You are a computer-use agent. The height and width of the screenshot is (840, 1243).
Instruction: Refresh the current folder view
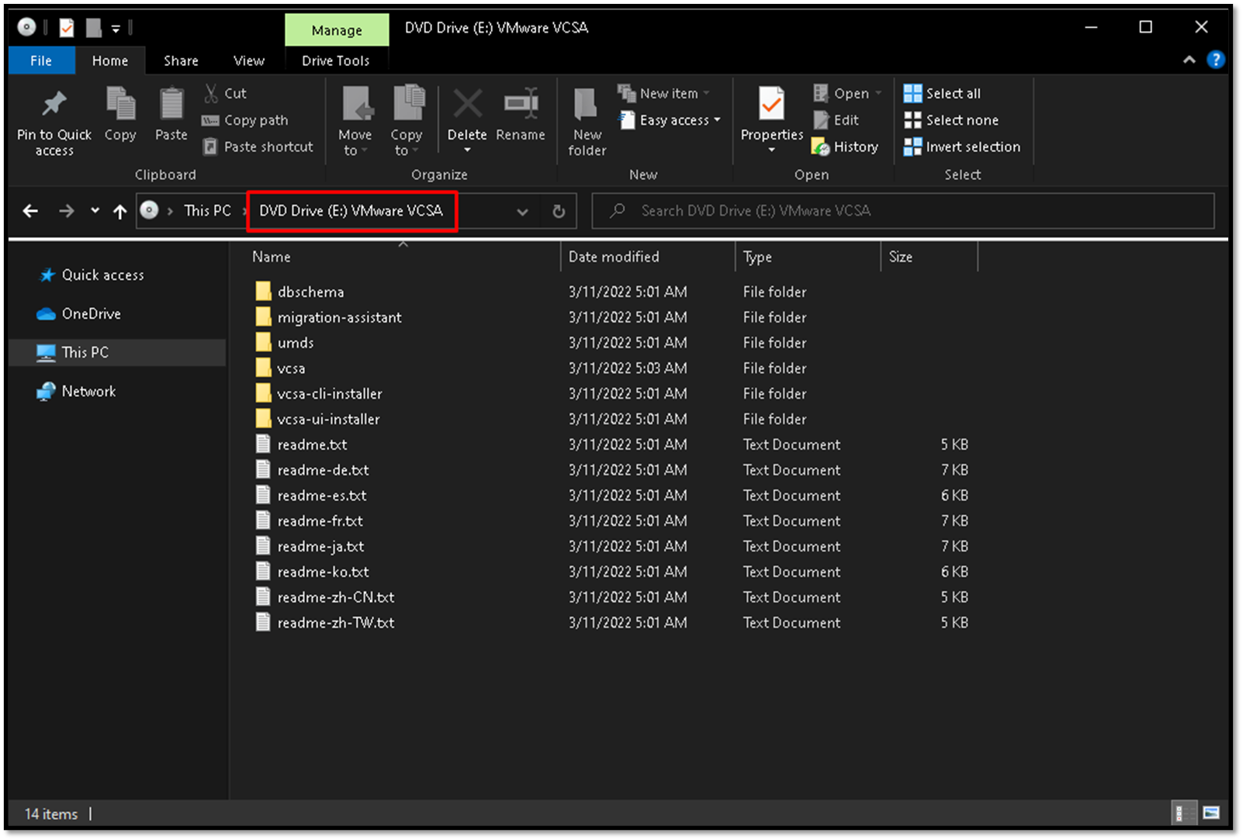click(559, 211)
